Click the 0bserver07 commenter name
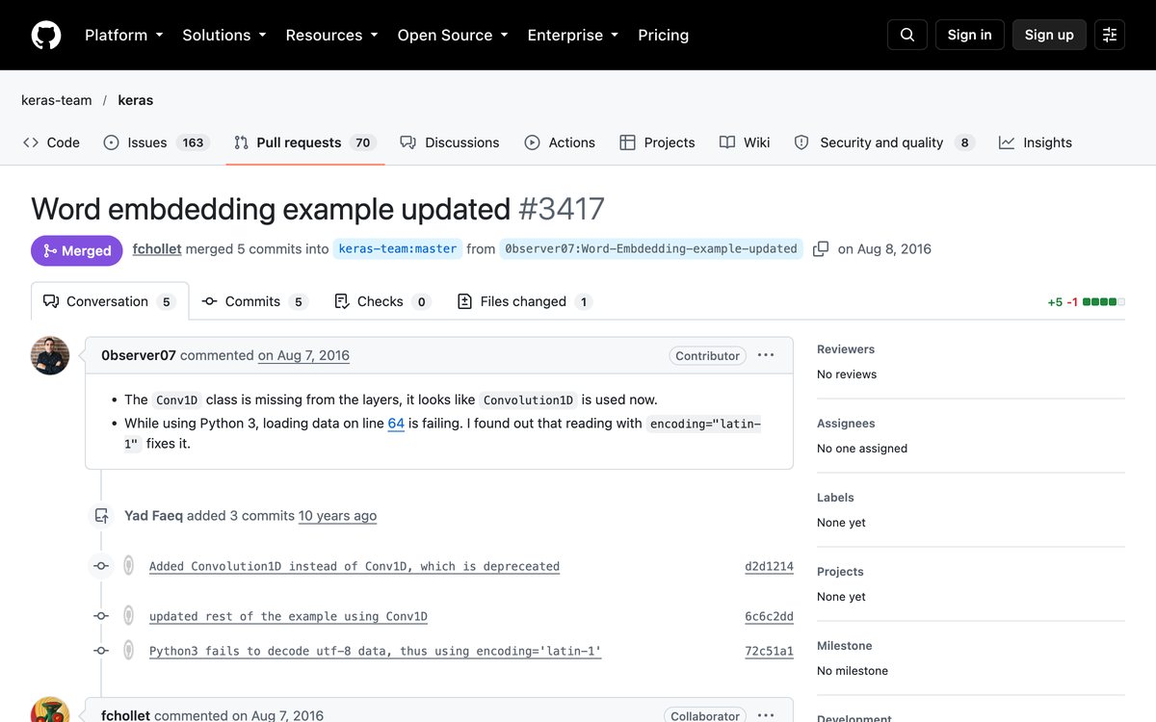 click(139, 355)
